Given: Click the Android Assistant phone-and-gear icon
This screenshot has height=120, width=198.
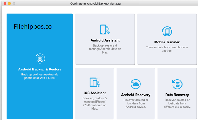Looking at the screenshot, I should (x=105, y=30).
